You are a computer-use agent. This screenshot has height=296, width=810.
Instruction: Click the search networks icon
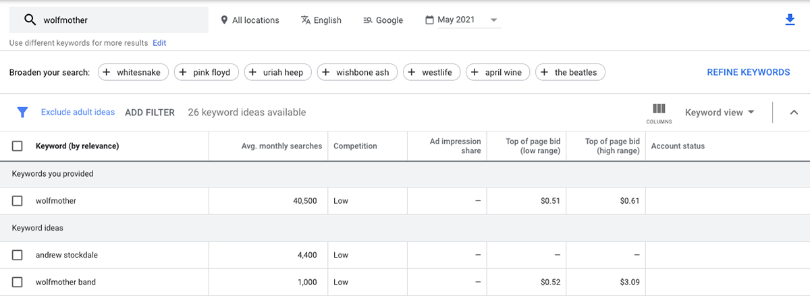368,20
